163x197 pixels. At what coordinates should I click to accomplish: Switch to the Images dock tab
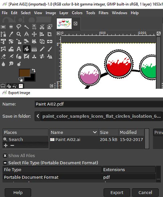click(x=21, y=86)
